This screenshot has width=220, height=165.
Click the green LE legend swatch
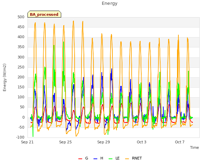pyautogui.click(x=110, y=159)
